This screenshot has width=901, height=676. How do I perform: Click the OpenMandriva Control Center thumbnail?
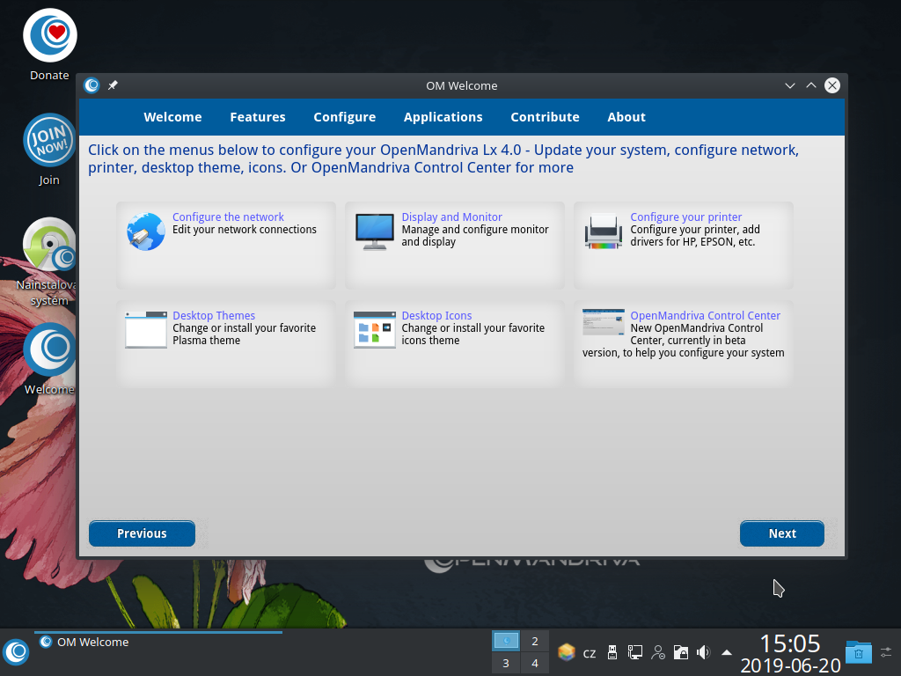coord(604,322)
